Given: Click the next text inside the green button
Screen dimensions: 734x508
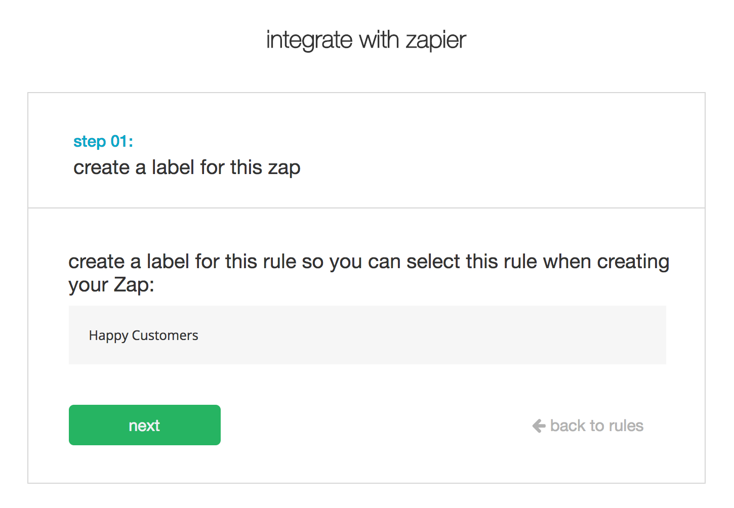Looking at the screenshot, I should [144, 426].
